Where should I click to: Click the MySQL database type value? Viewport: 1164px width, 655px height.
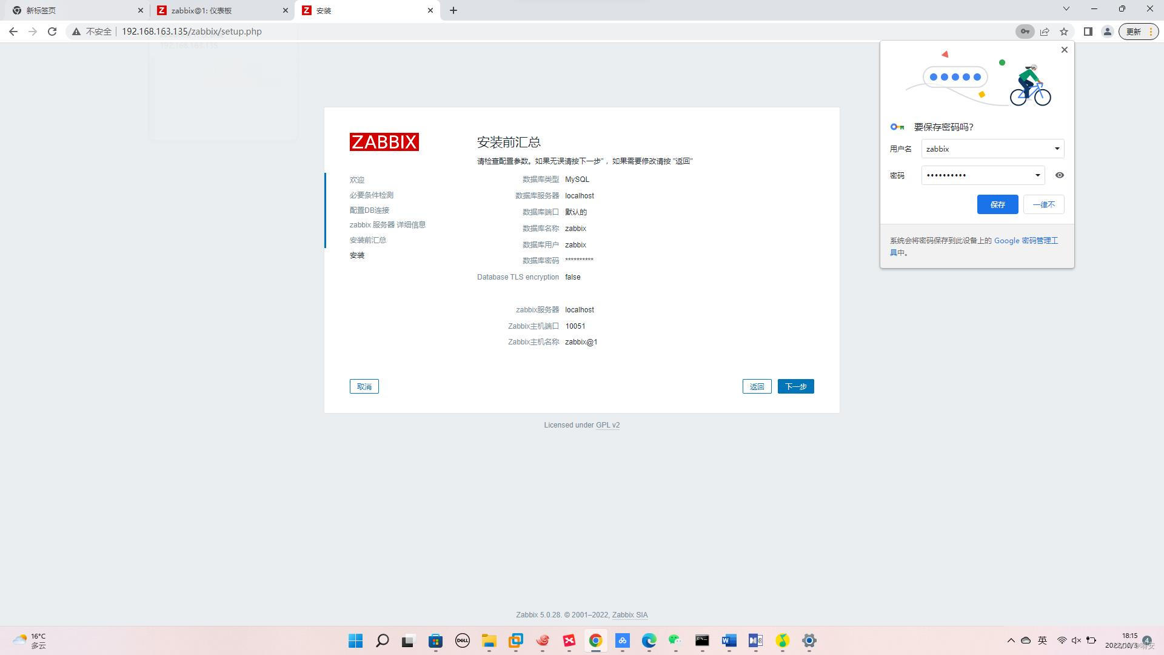tap(577, 180)
